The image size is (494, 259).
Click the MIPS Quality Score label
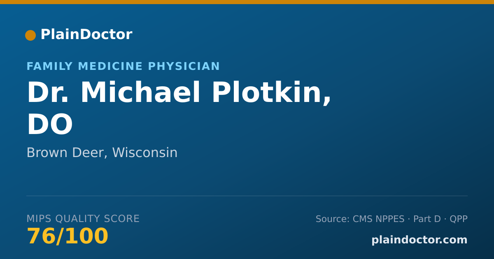pos(83,219)
